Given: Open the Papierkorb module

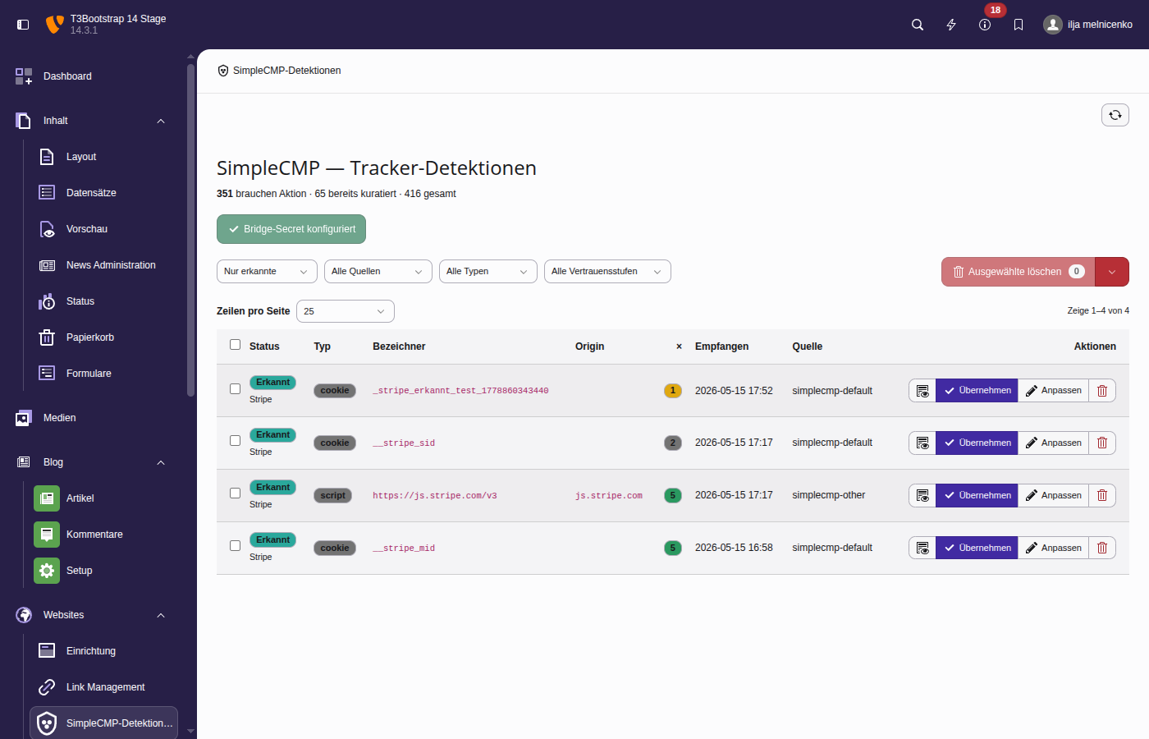Looking at the screenshot, I should tap(105, 337).
